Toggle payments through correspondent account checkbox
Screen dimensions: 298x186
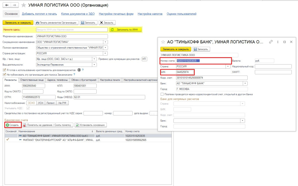coord(162,94)
